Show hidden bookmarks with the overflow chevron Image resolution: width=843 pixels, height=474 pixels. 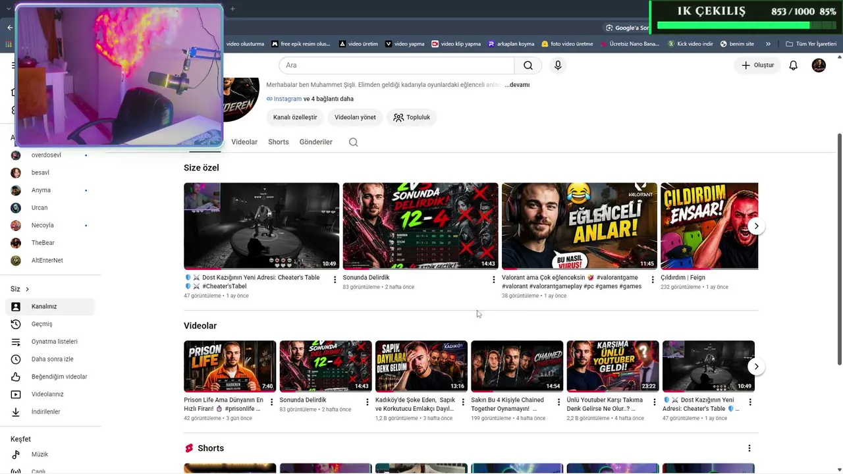coord(768,44)
